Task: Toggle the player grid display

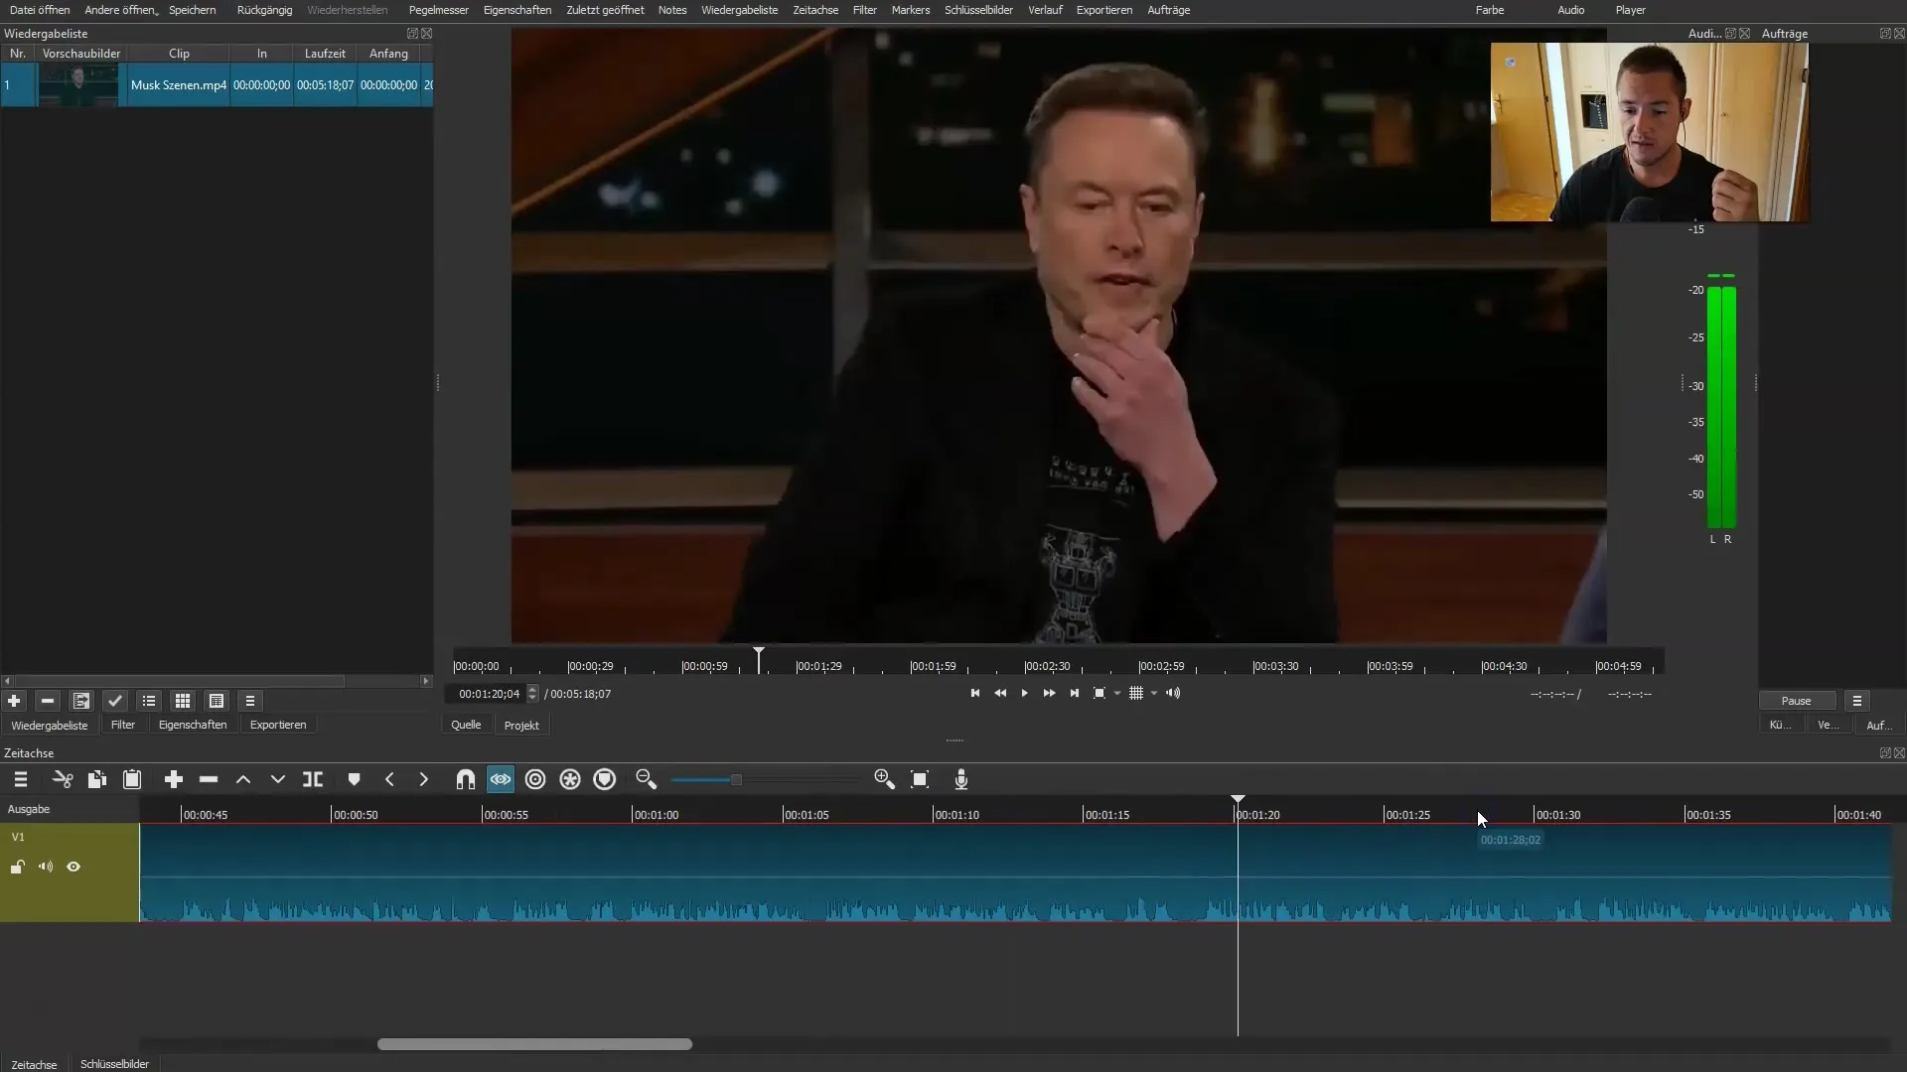Action: pos(1136,694)
